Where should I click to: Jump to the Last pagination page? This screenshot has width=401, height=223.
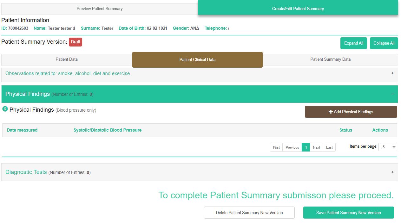(x=329, y=147)
